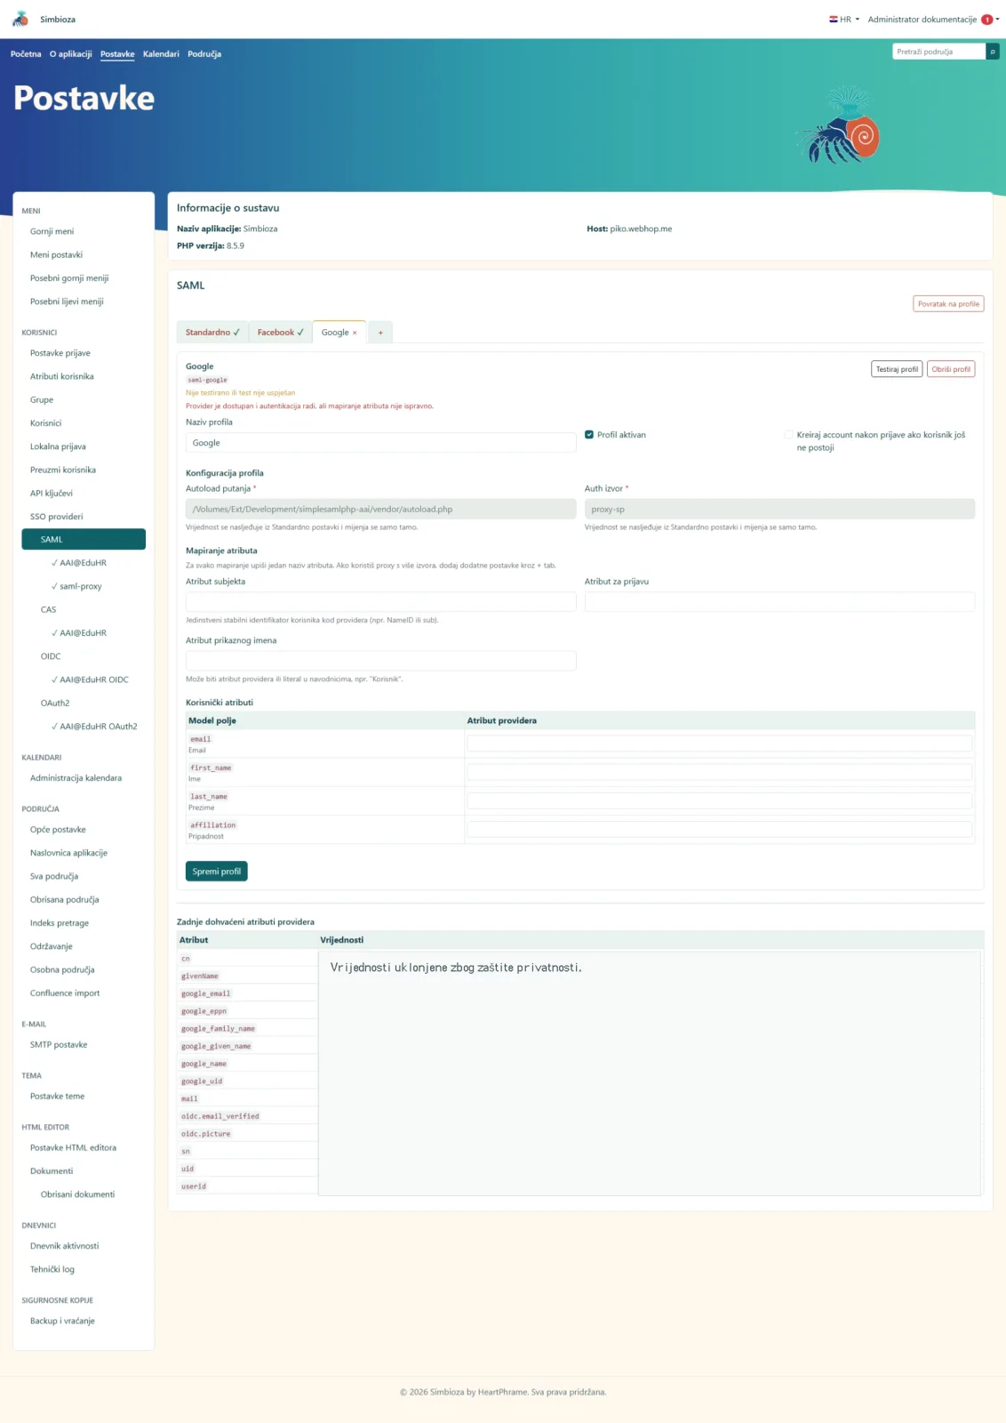Open AAI@EduHR OIDC in sidebar
Viewport: 1006px width, 1423px height.
[x=90, y=680]
